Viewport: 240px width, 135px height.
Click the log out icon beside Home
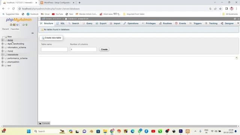point(14,25)
